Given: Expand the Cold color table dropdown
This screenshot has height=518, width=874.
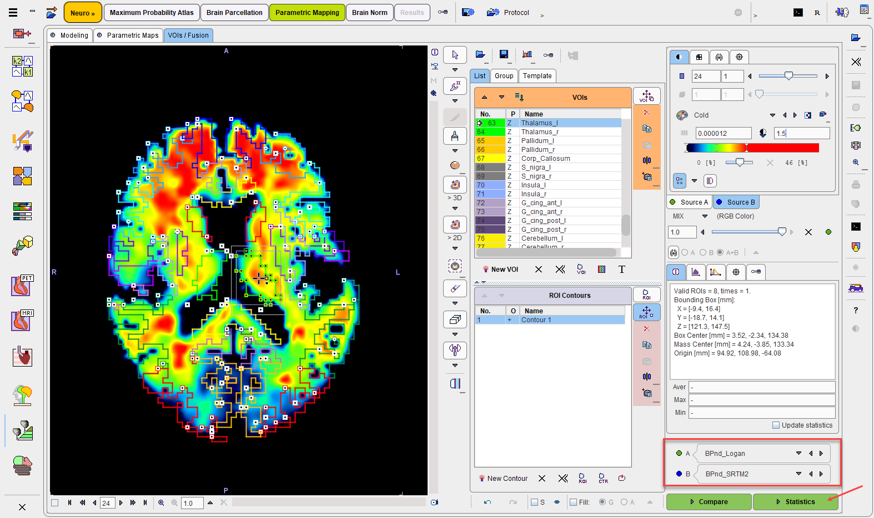Looking at the screenshot, I should coord(772,115).
